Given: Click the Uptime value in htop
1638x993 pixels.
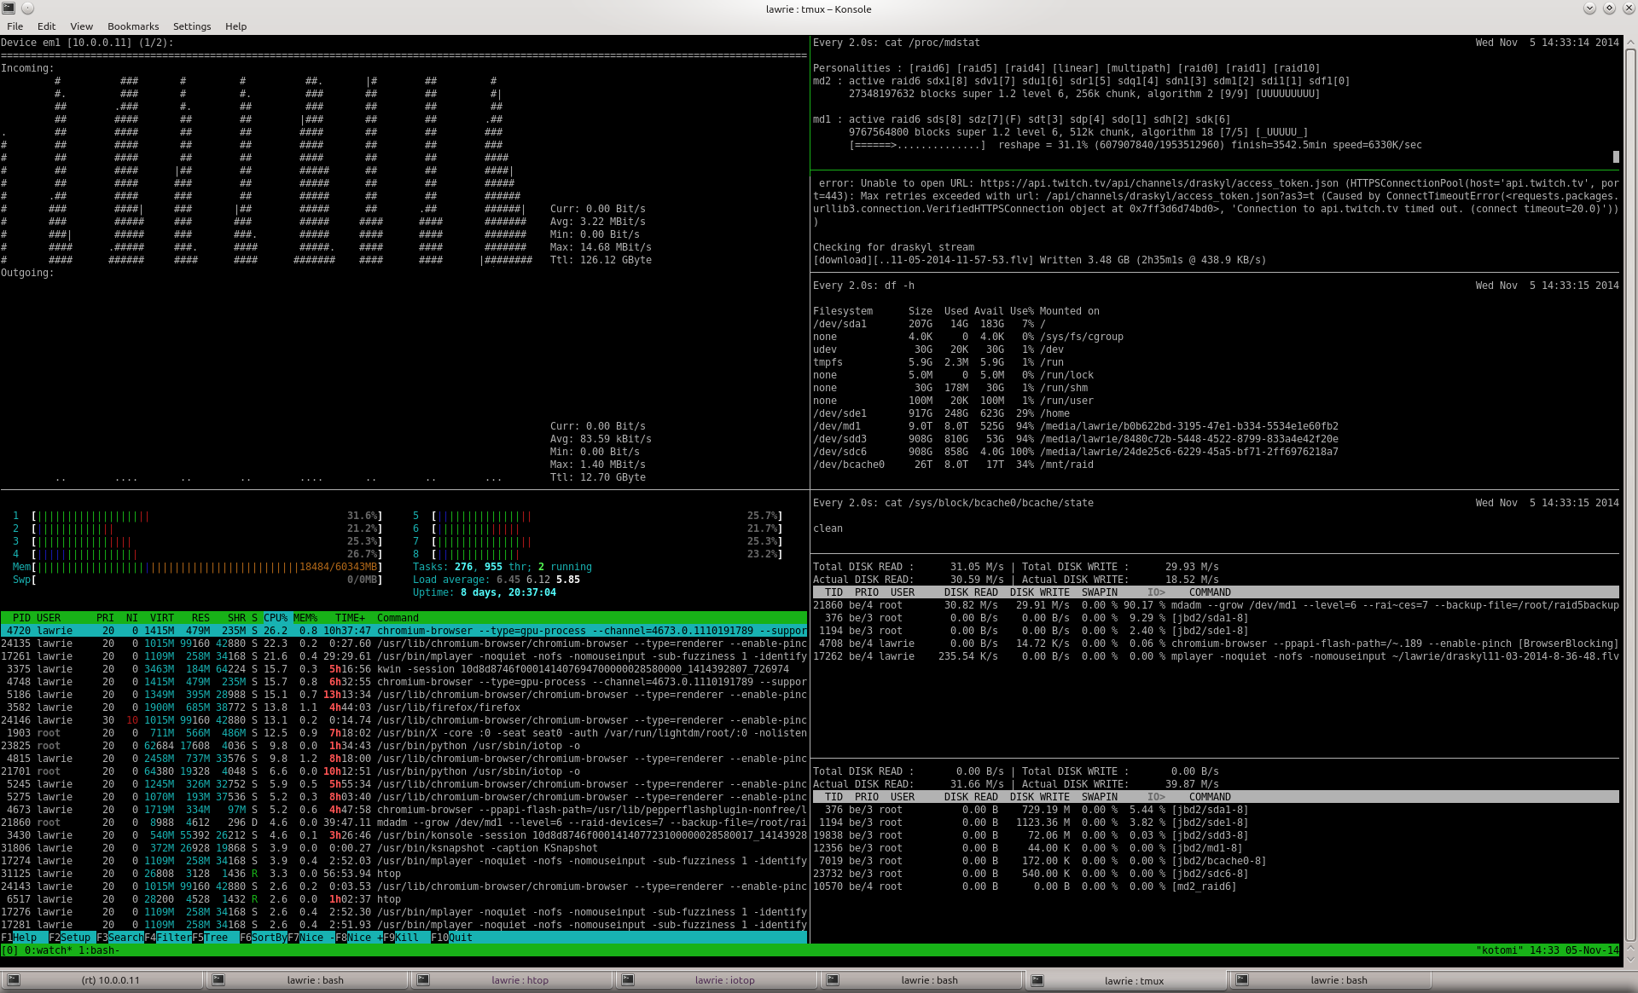Looking at the screenshot, I should pos(508,592).
